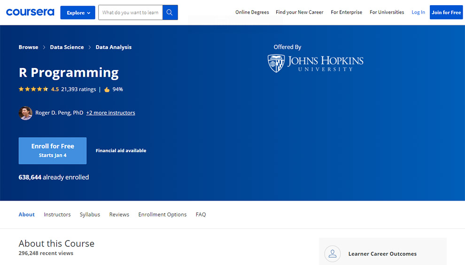Viewport: 465px width, 265px height.
Task: Open Find your New Career link
Action: pos(300,12)
